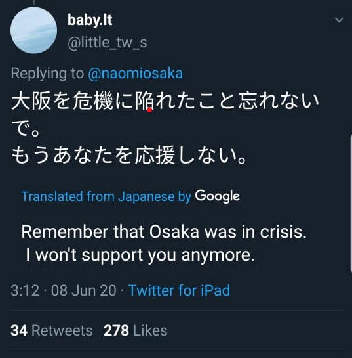The height and width of the screenshot is (358, 352).
Task: Select the sentence もうあなたを応援しない。
Action: tap(129, 156)
